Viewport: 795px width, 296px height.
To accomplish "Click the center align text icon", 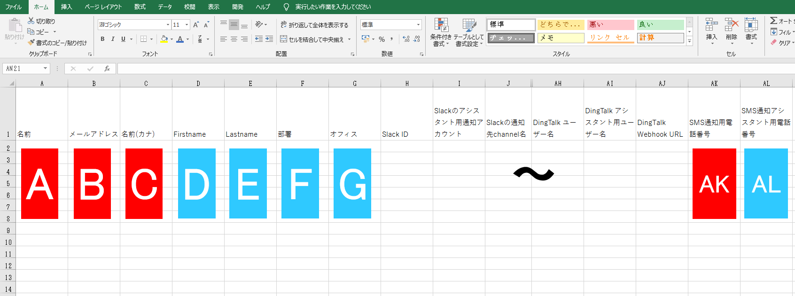I will pyautogui.click(x=234, y=39).
